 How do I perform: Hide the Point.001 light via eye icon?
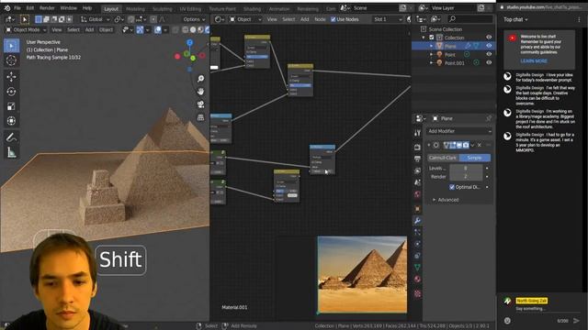tap(489, 63)
